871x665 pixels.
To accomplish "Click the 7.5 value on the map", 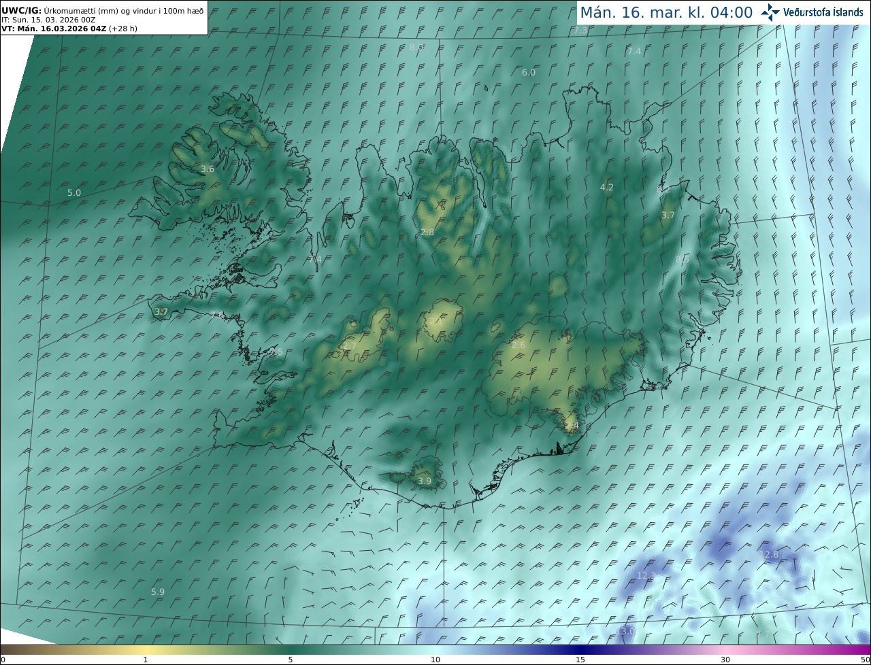I will pos(276,352).
